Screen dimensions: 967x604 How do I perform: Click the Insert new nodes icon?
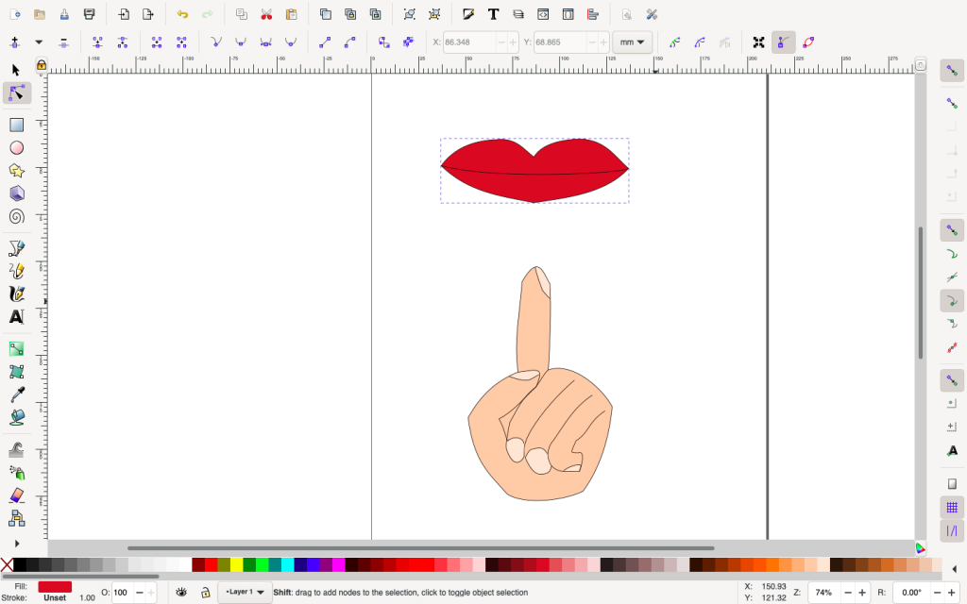pos(15,42)
